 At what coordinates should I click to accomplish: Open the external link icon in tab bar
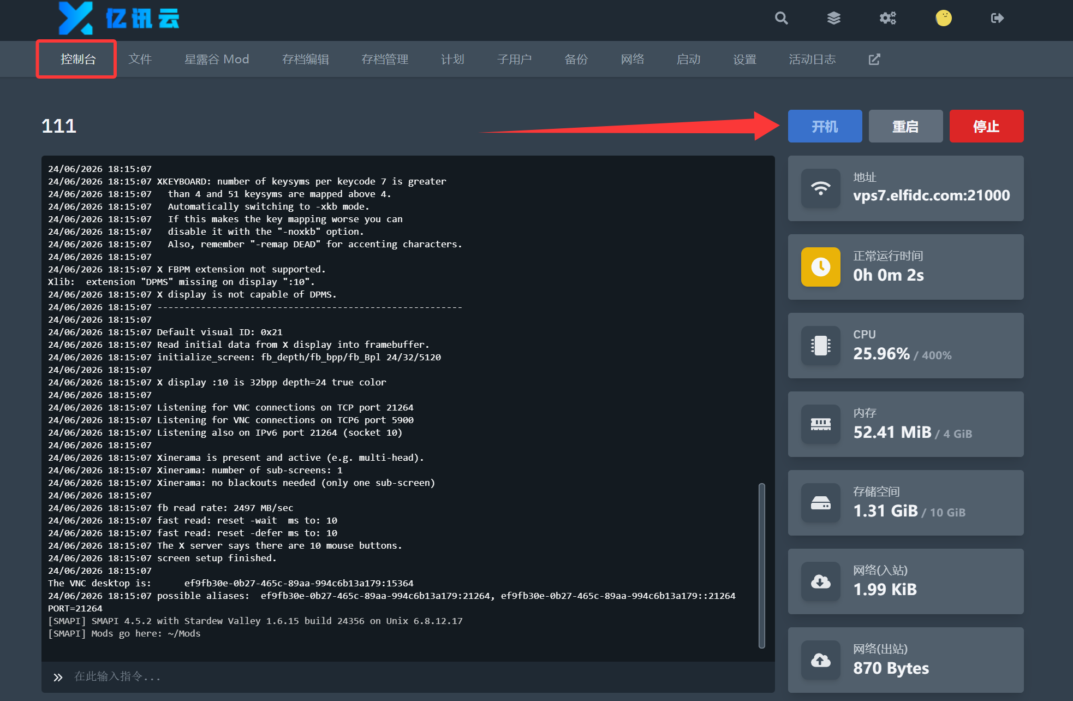pos(874,59)
